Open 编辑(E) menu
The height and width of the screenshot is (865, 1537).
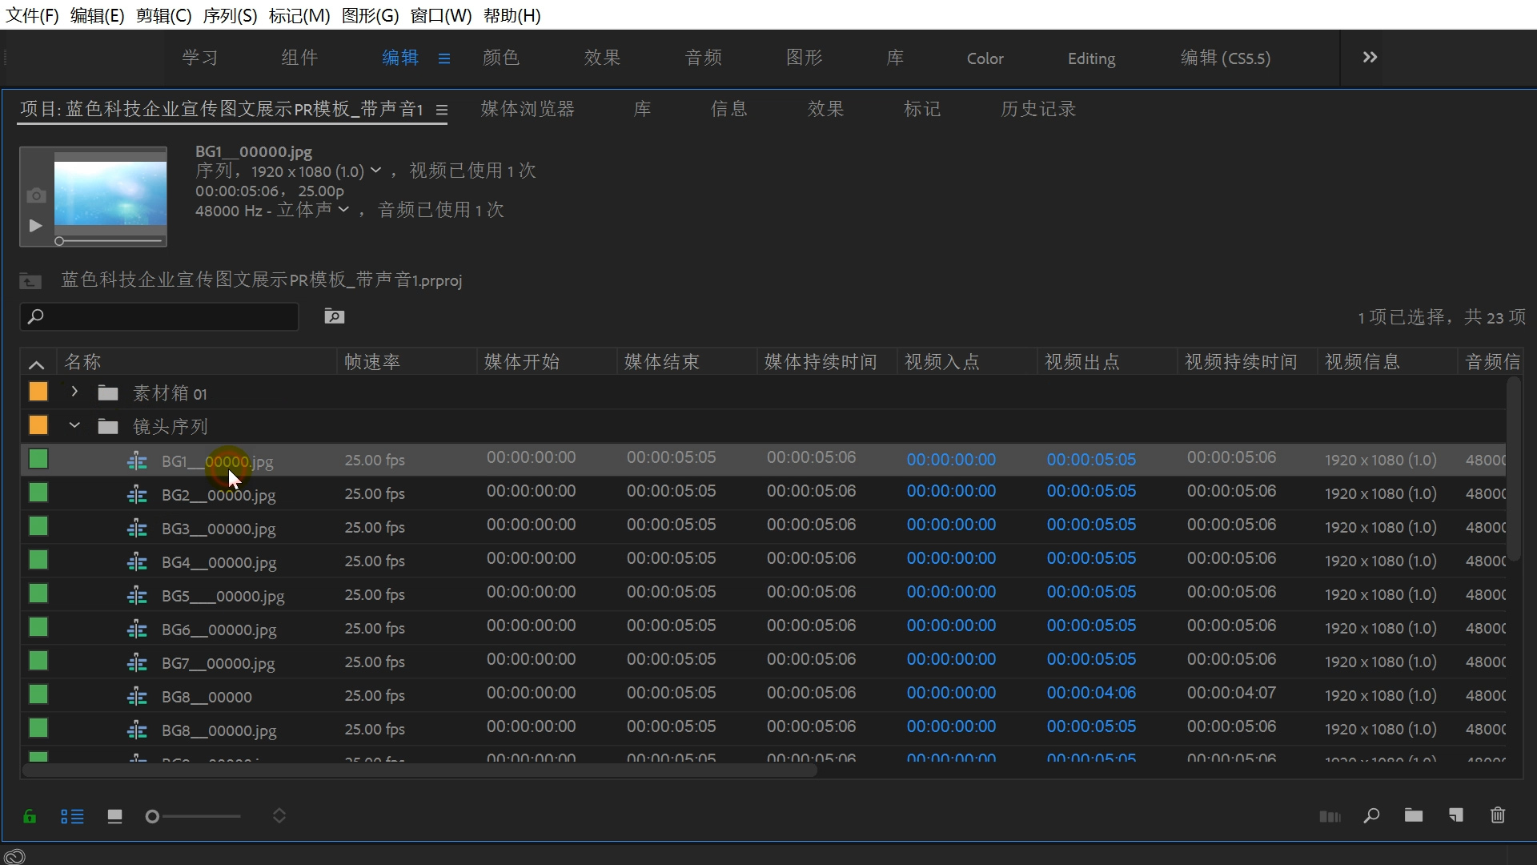97,15
